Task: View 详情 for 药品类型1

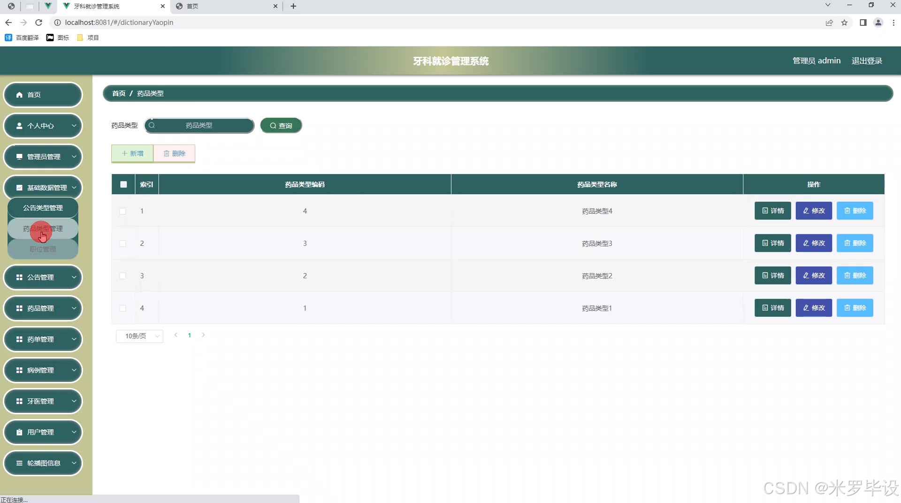Action: point(772,308)
